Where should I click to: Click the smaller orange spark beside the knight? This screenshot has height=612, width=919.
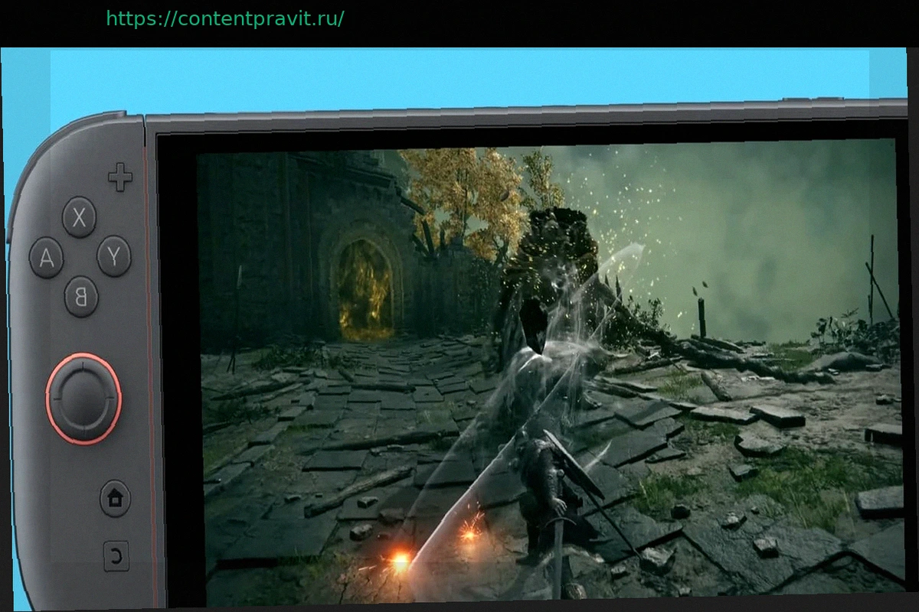[x=469, y=533]
